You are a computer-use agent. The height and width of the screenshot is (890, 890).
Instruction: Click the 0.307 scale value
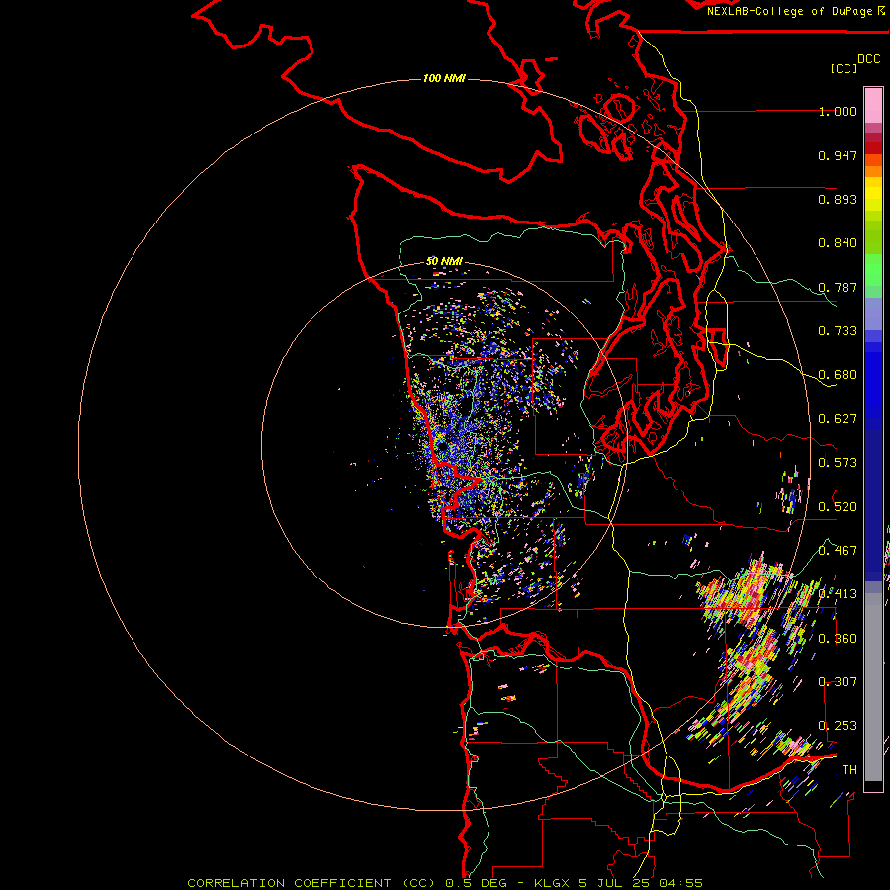tap(838, 682)
